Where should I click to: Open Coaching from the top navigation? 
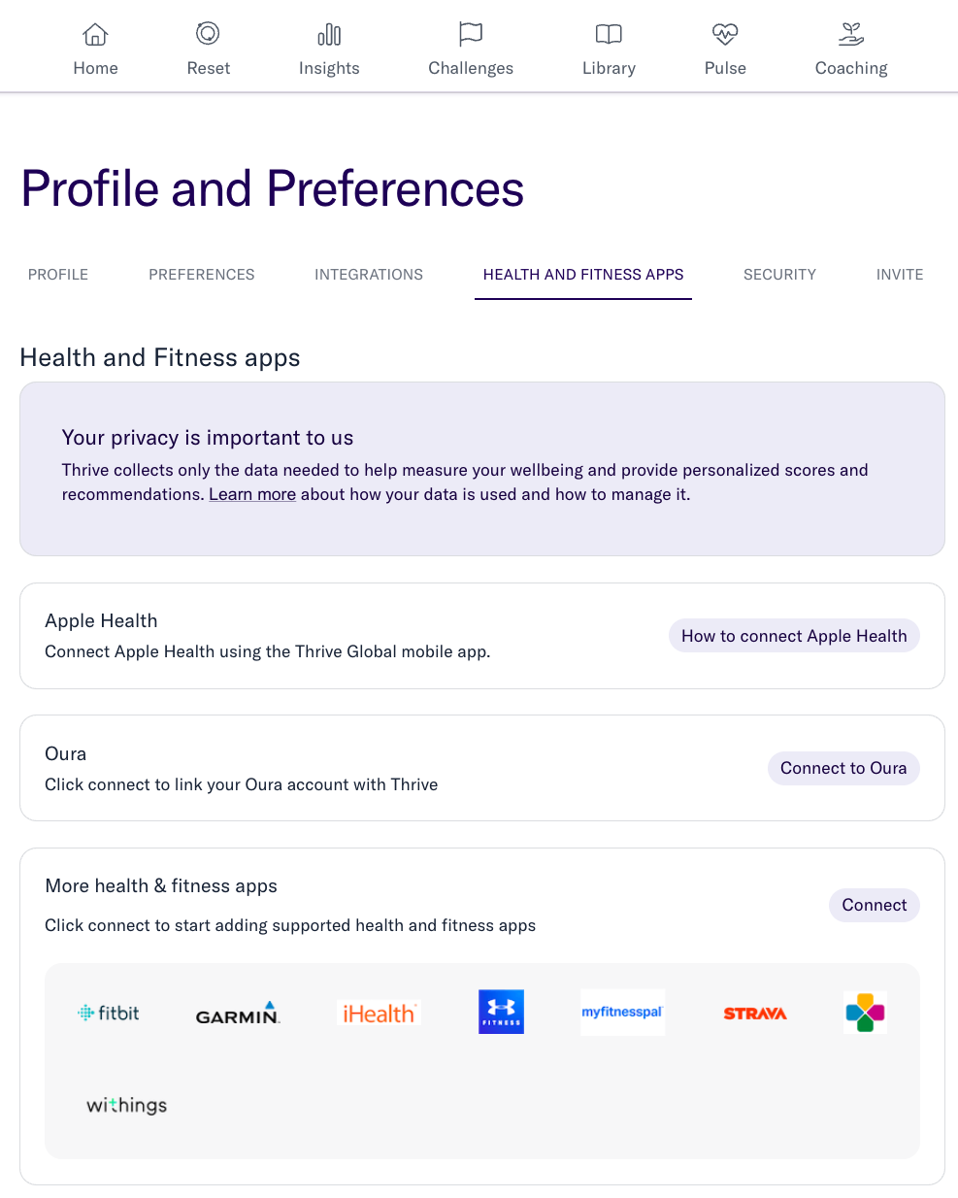850,46
